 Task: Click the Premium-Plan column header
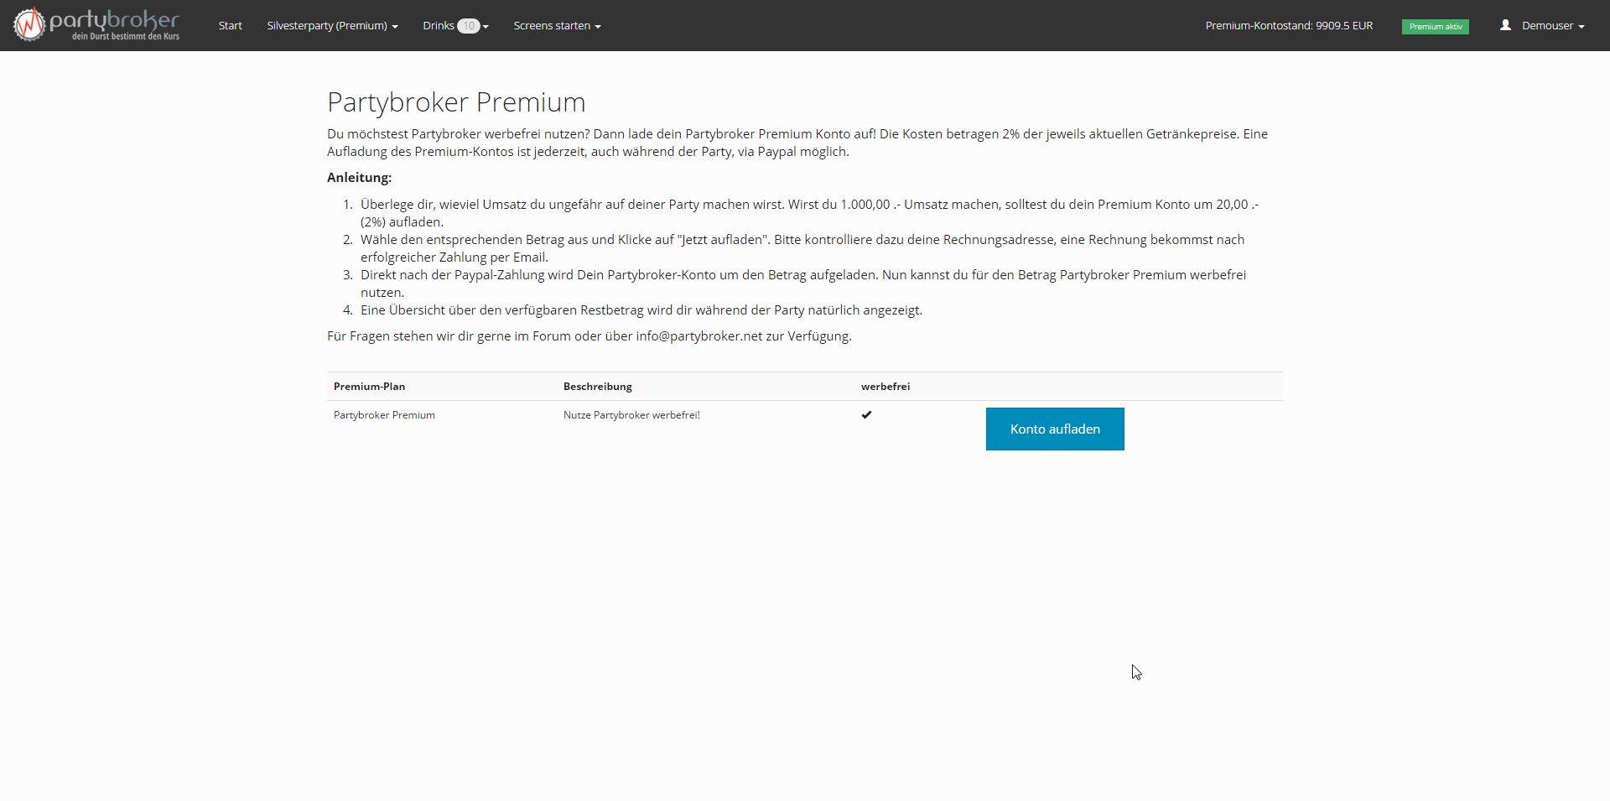(x=369, y=387)
